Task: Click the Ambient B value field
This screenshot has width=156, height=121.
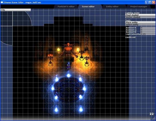Action: pyautogui.click(x=148, y=32)
